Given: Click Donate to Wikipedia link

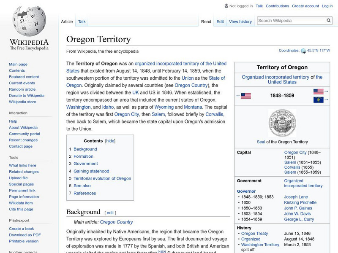Looking at the screenshot, I should 27,95.
